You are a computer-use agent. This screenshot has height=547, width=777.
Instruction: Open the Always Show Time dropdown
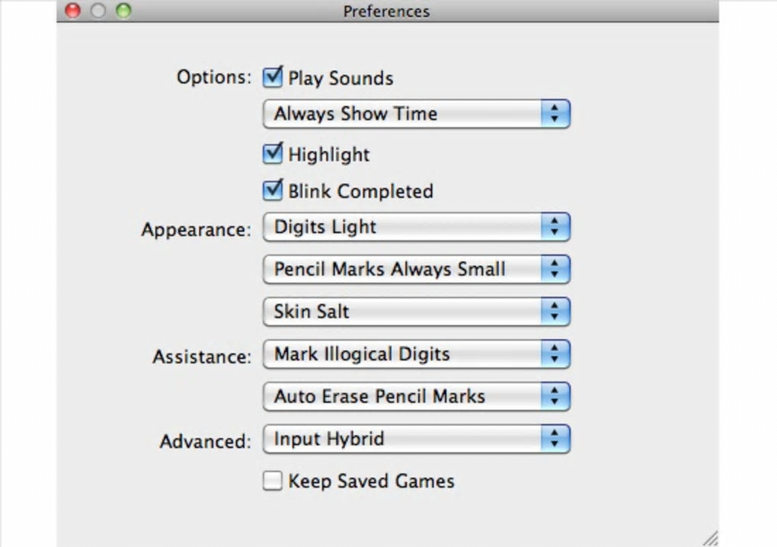[416, 114]
